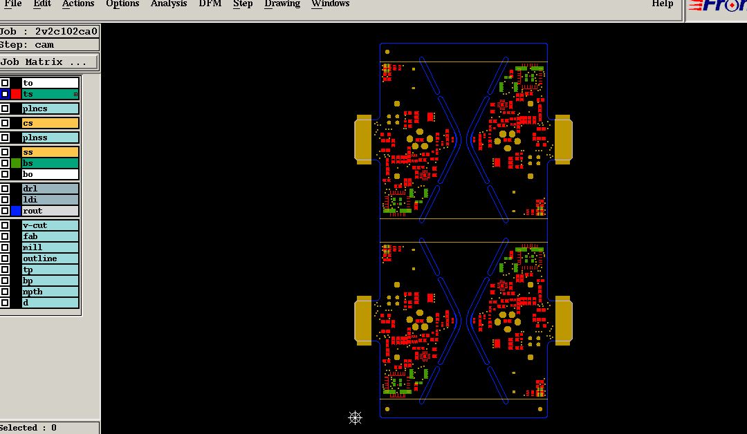Select the 'plncs' layer name
This screenshot has height=434, width=747.
pyautogui.click(x=50, y=108)
